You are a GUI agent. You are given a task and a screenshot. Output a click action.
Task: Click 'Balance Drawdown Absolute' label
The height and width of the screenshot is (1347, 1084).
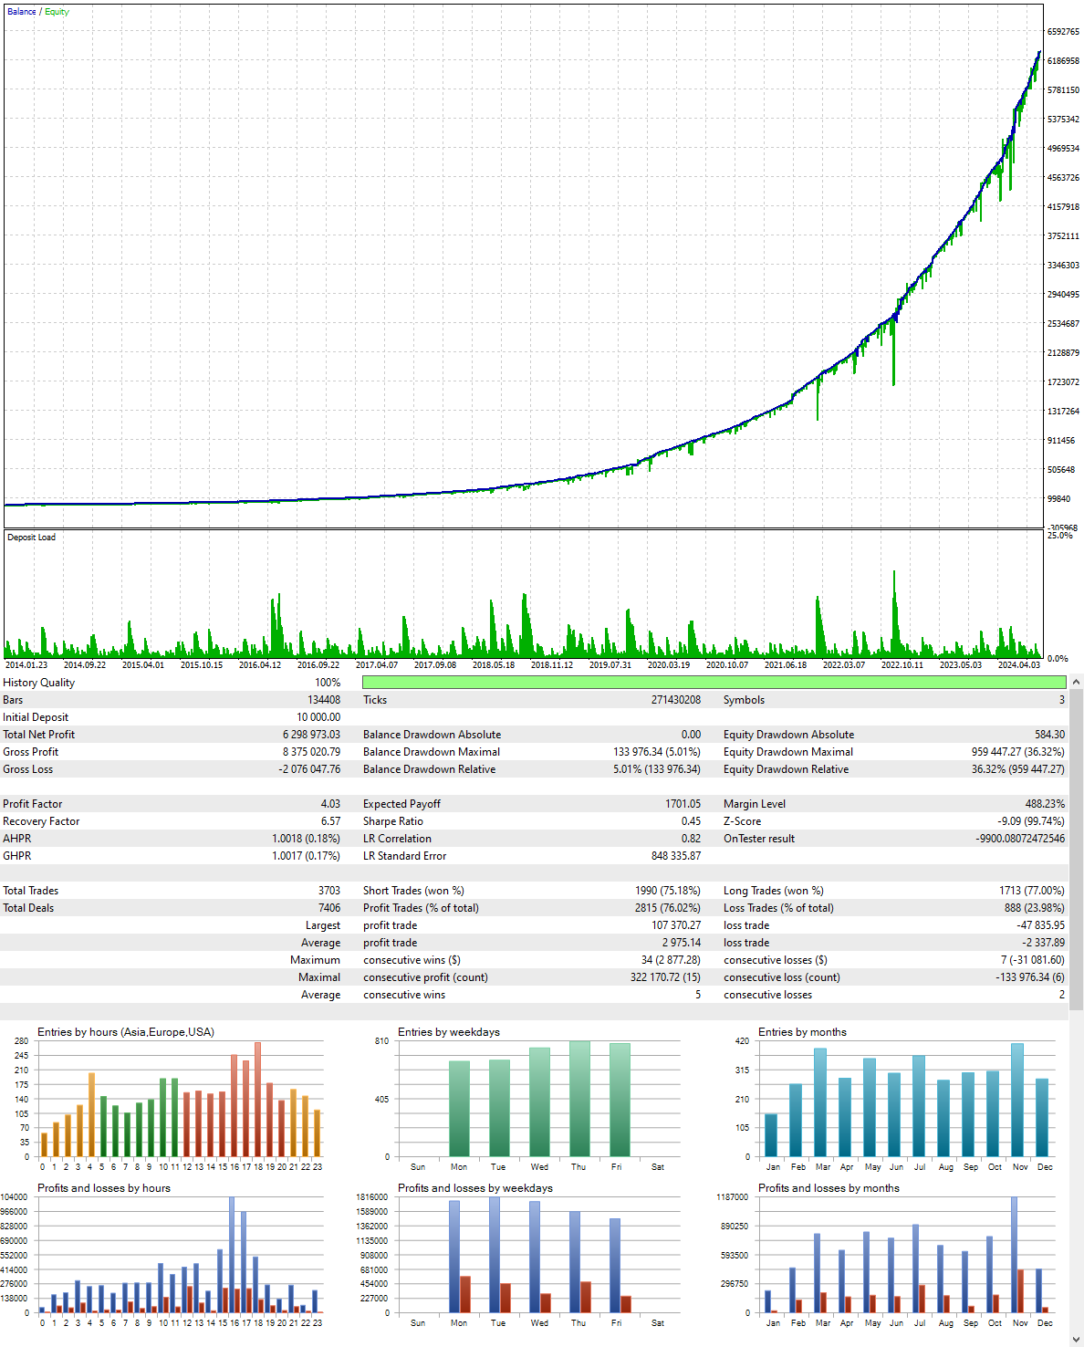pos(432,735)
